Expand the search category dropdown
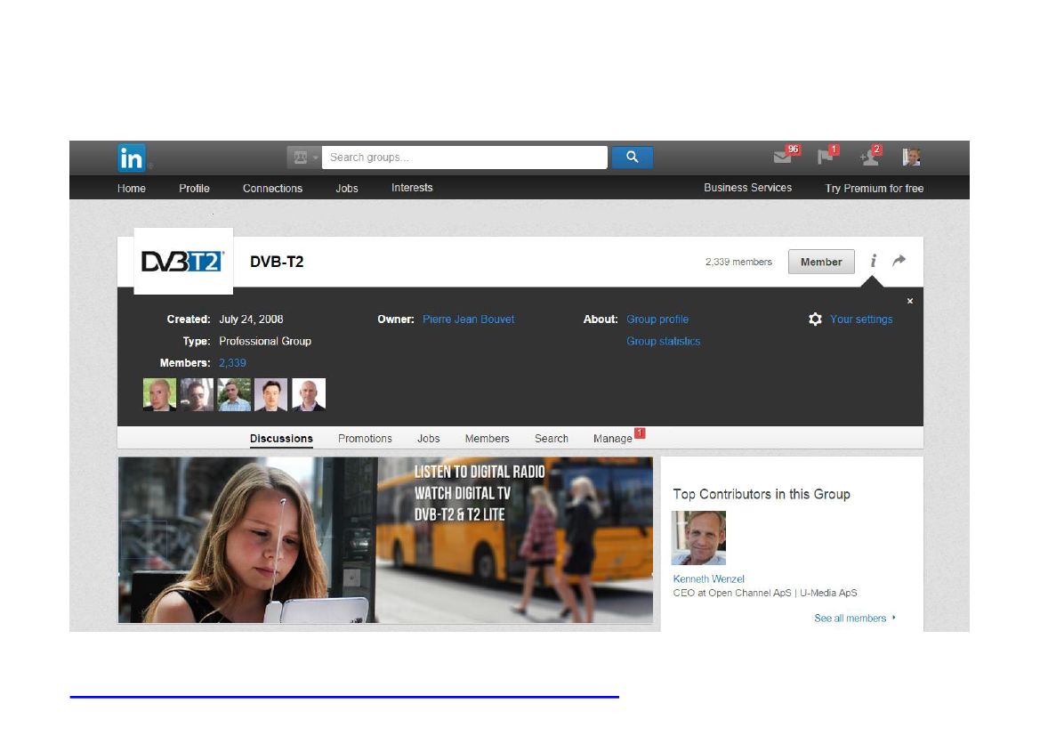Viewport: 1040px width, 736px height. tap(303, 158)
